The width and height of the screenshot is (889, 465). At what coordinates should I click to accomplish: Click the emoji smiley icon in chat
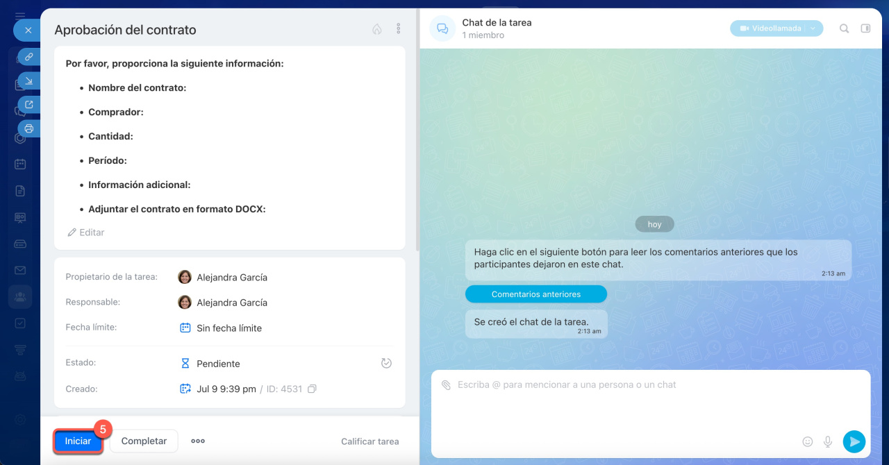pos(808,441)
